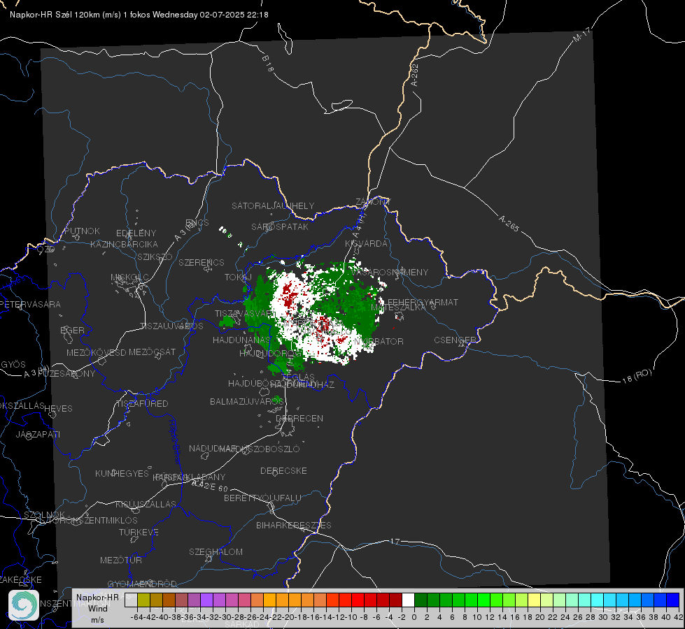The width and height of the screenshot is (685, 629).
Task: Click the olive swatch at the legend's left end
Action: point(143,600)
